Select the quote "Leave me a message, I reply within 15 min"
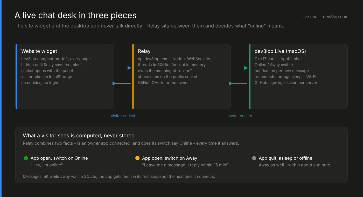Image resolution: width=363 pixels, height=197 pixels. [x=185, y=165]
